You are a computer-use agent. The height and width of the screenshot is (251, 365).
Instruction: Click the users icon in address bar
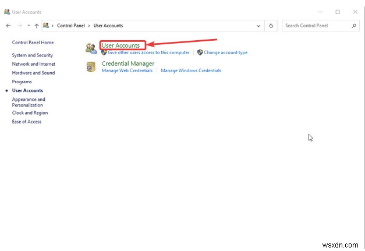(46, 26)
